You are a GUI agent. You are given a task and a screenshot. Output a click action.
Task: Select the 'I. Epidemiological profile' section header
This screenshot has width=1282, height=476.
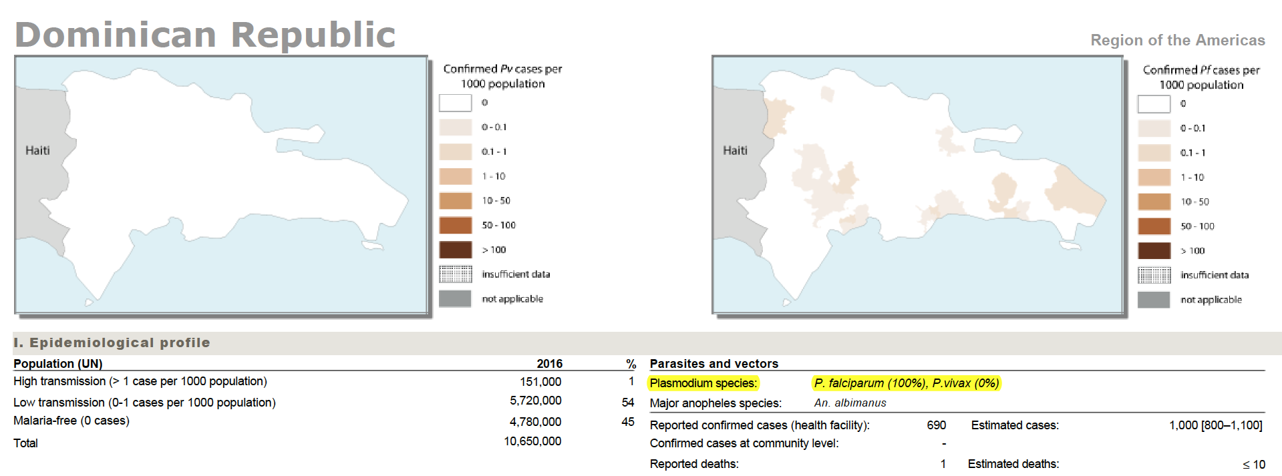point(112,342)
